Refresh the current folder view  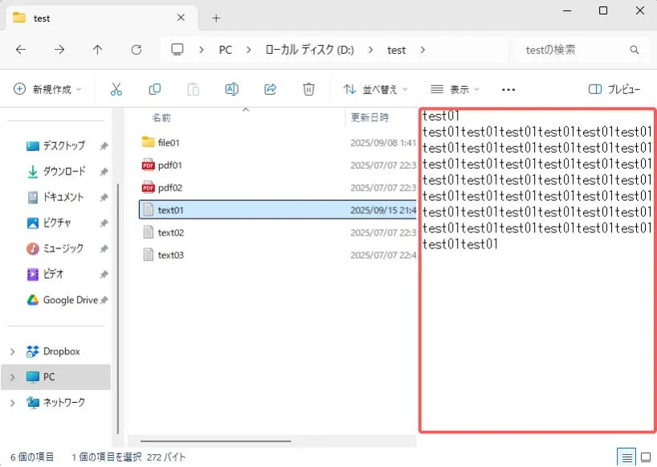(136, 50)
